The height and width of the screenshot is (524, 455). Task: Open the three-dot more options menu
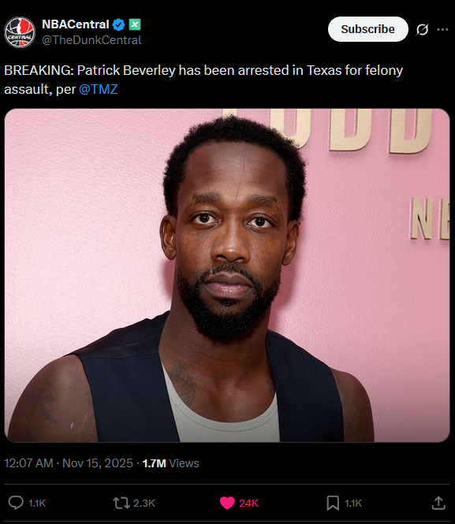coord(442,29)
